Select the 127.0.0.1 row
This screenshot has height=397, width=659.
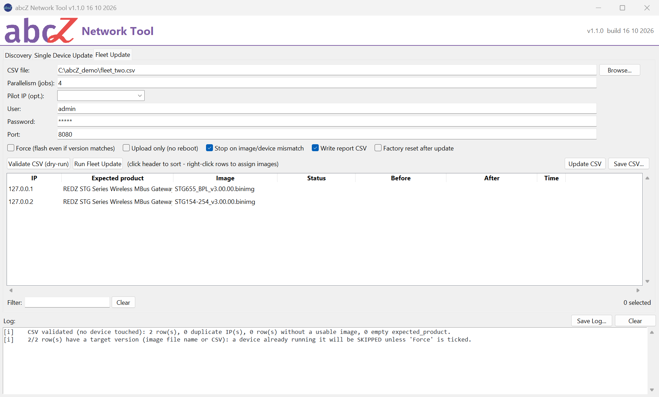point(324,189)
